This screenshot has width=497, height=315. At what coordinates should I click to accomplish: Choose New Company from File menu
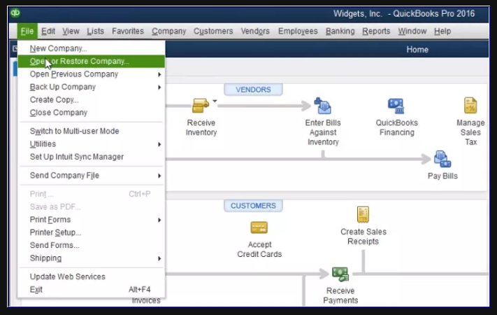(x=92, y=48)
